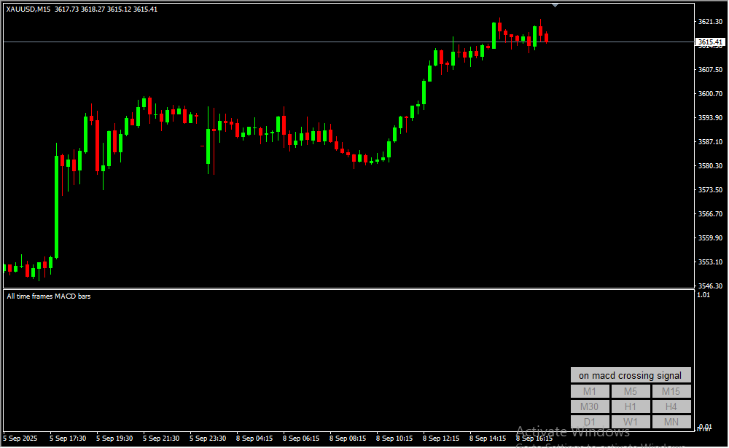This screenshot has height=448, width=729.
Task: Click the current price label 3615.41
Action: (x=710, y=42)
